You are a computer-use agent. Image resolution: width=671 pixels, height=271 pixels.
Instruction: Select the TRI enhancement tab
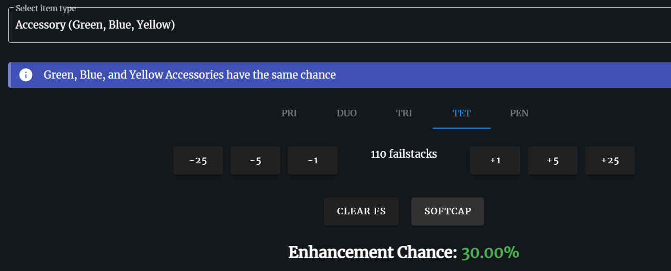tap(404, 113)
